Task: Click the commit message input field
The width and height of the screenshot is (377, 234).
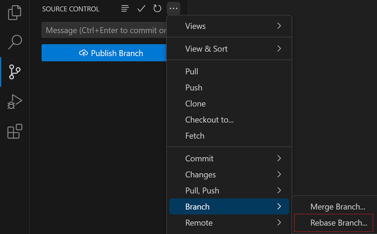Action: [x=104, y=30]
